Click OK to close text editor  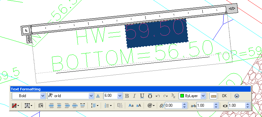(224, 96)
